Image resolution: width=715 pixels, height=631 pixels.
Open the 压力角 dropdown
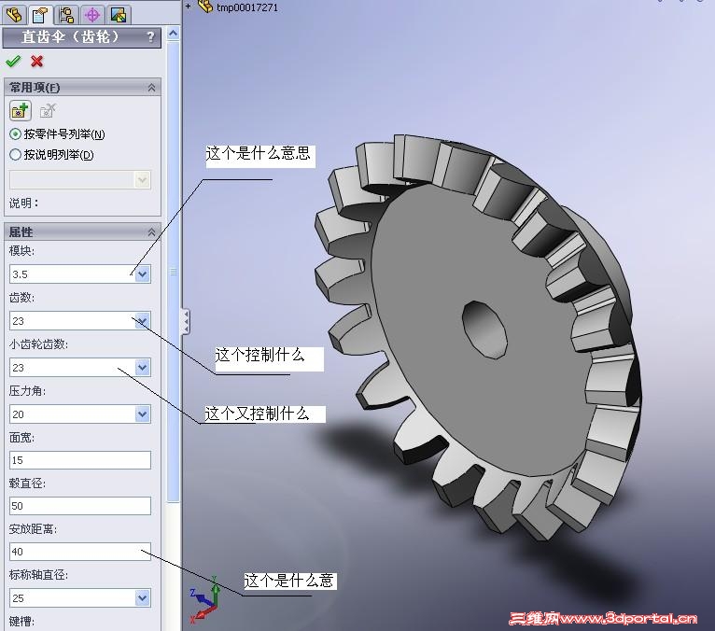(x=143, y=414)
